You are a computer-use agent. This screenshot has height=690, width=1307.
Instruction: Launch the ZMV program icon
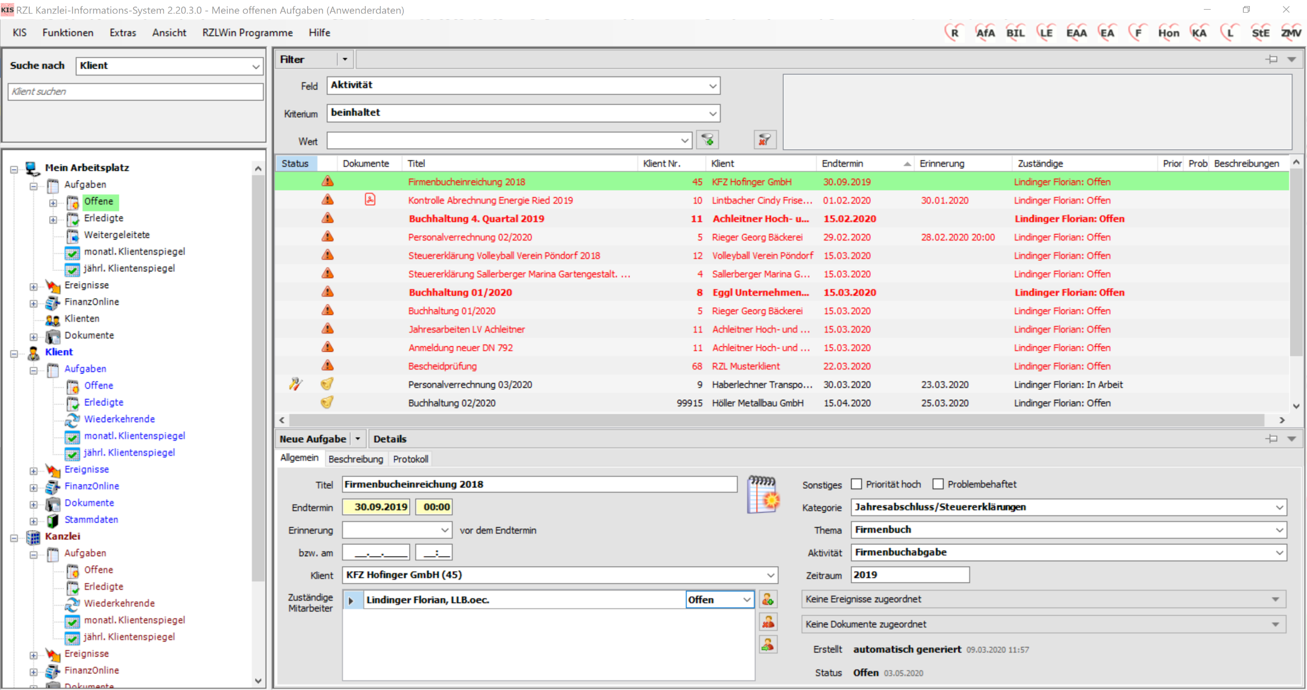click(x=1290, y=33)
